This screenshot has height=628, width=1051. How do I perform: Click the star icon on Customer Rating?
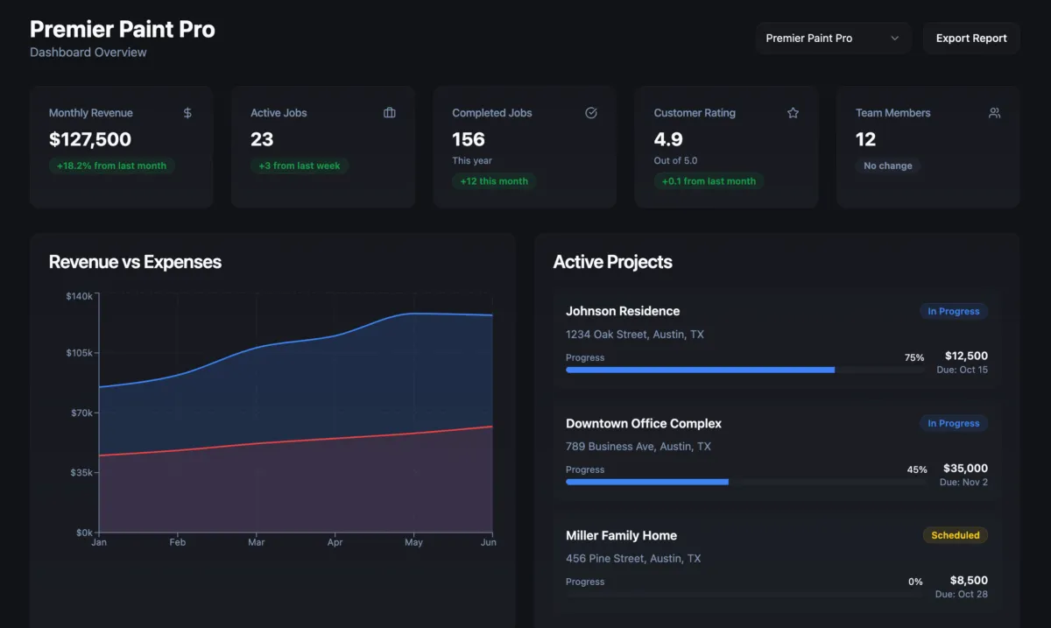click(793, 113)
